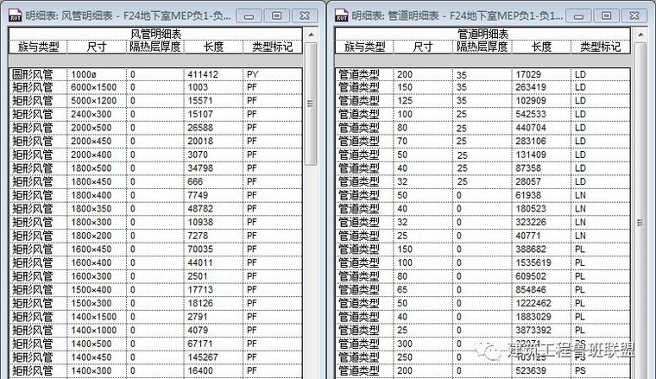Image resolution: width=656 pixels, height=379 pixels.
Task: Maximize the duct schedule (风管明细表) window
Action: click(x=276, y=16)
